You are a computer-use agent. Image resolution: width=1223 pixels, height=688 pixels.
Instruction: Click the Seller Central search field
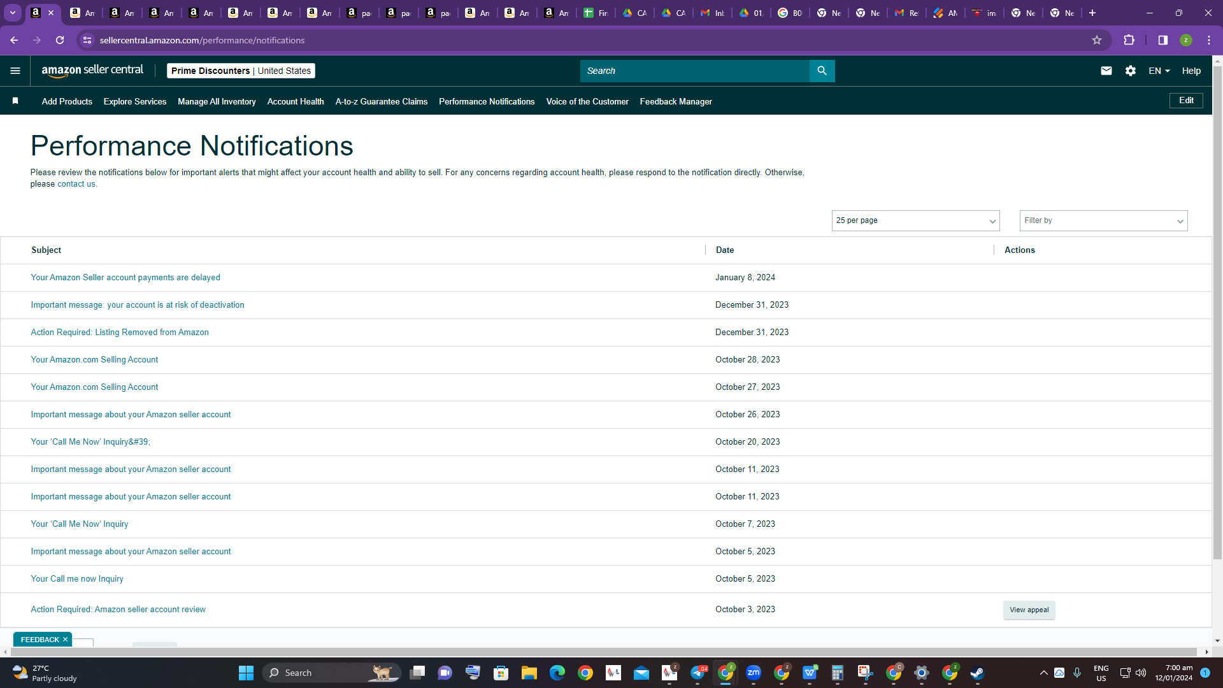point(694,71)
